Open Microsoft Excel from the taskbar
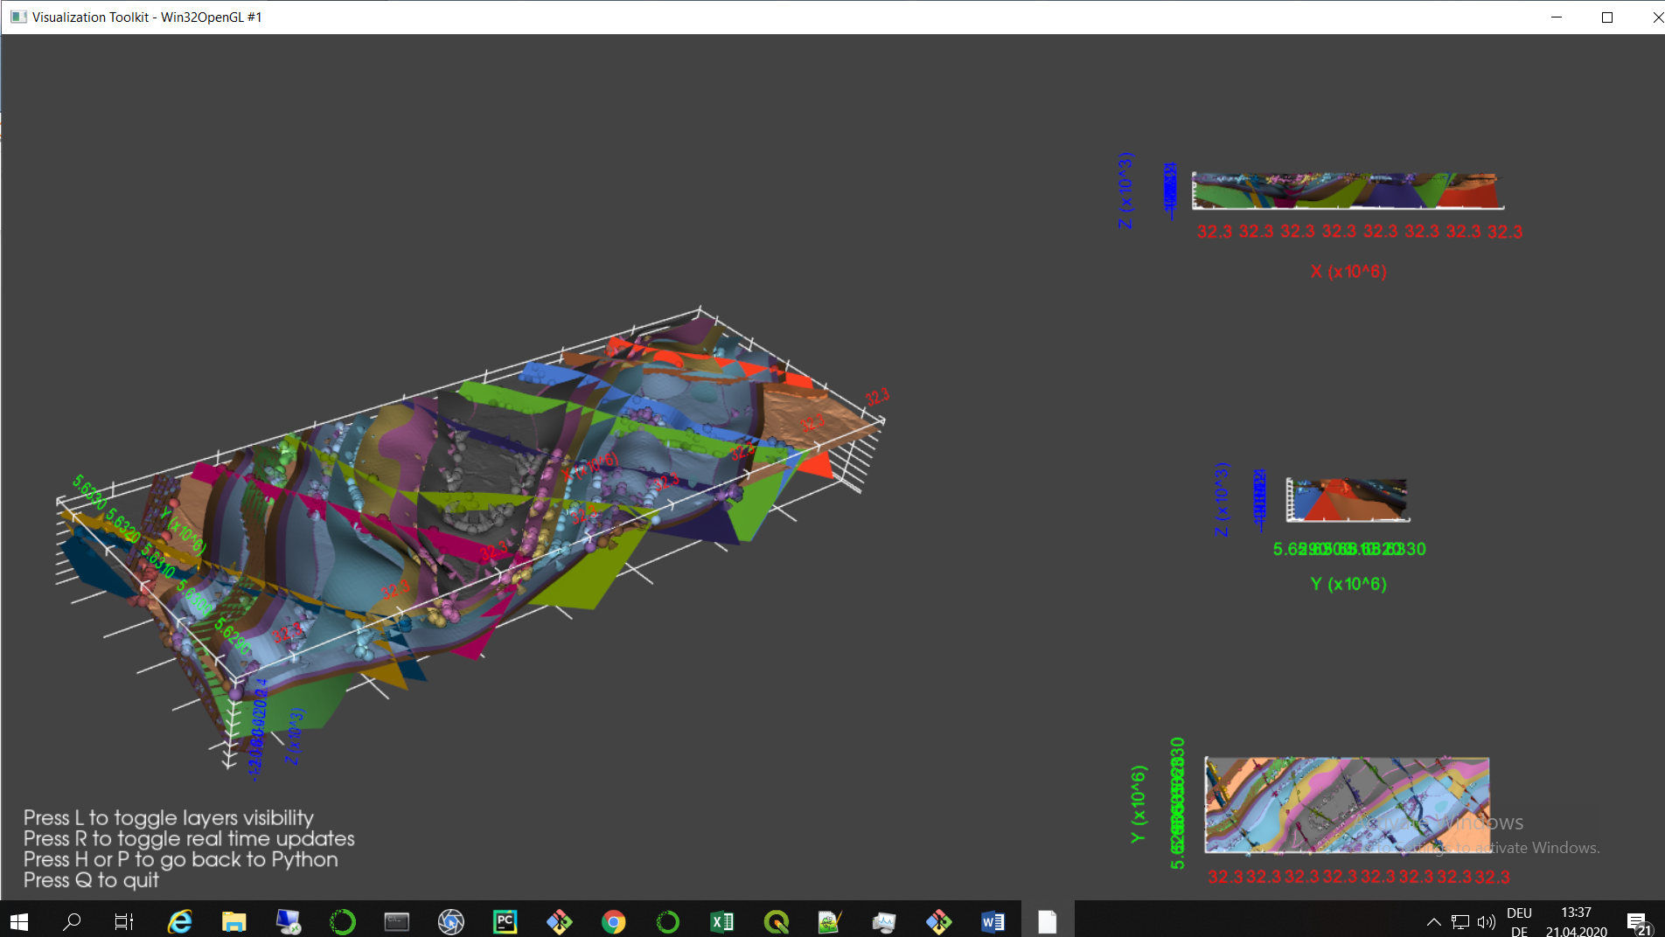Screen dimensions: 1665x937 tap(722, 919)
